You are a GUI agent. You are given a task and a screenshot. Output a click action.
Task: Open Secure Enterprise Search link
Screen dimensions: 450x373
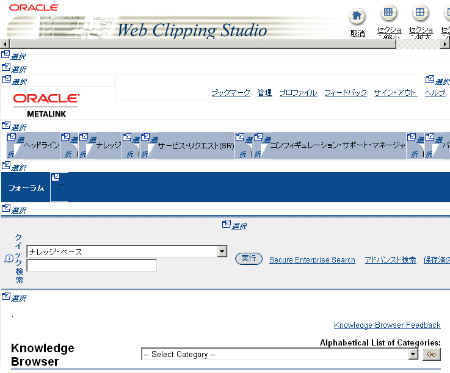(x=312, y=260)
